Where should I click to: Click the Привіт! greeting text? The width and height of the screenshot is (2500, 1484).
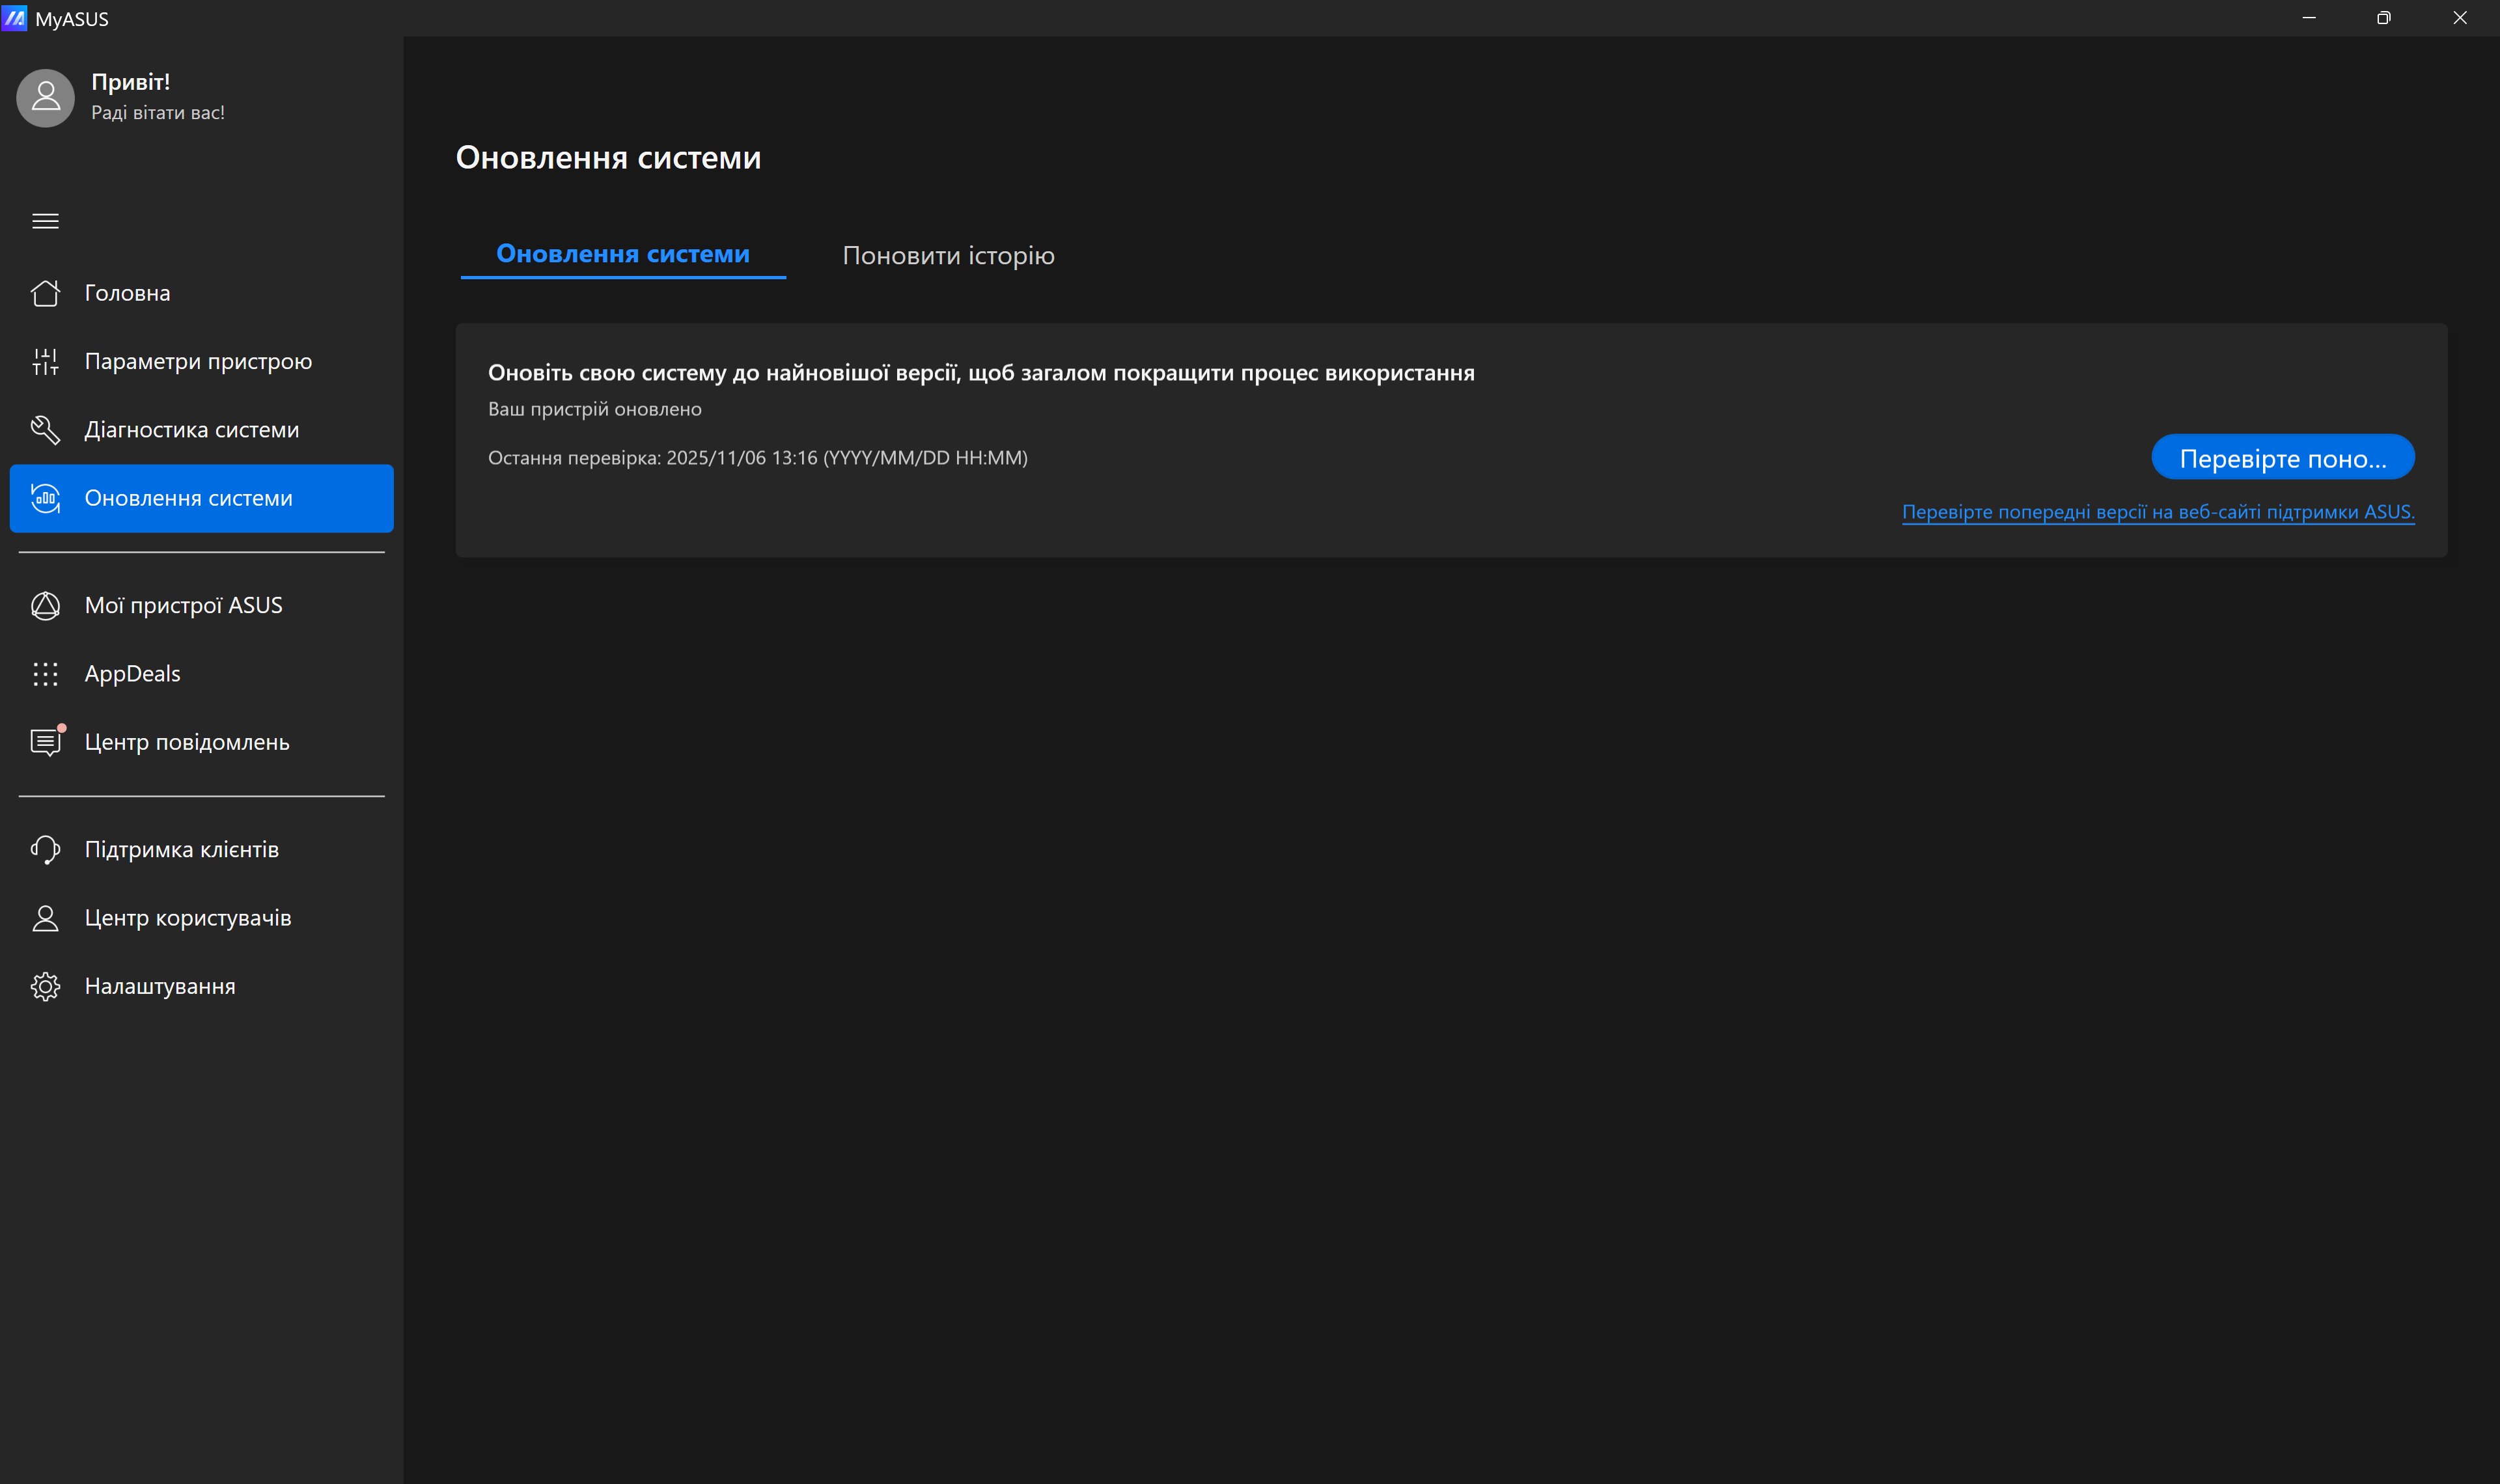click(130, 82)
